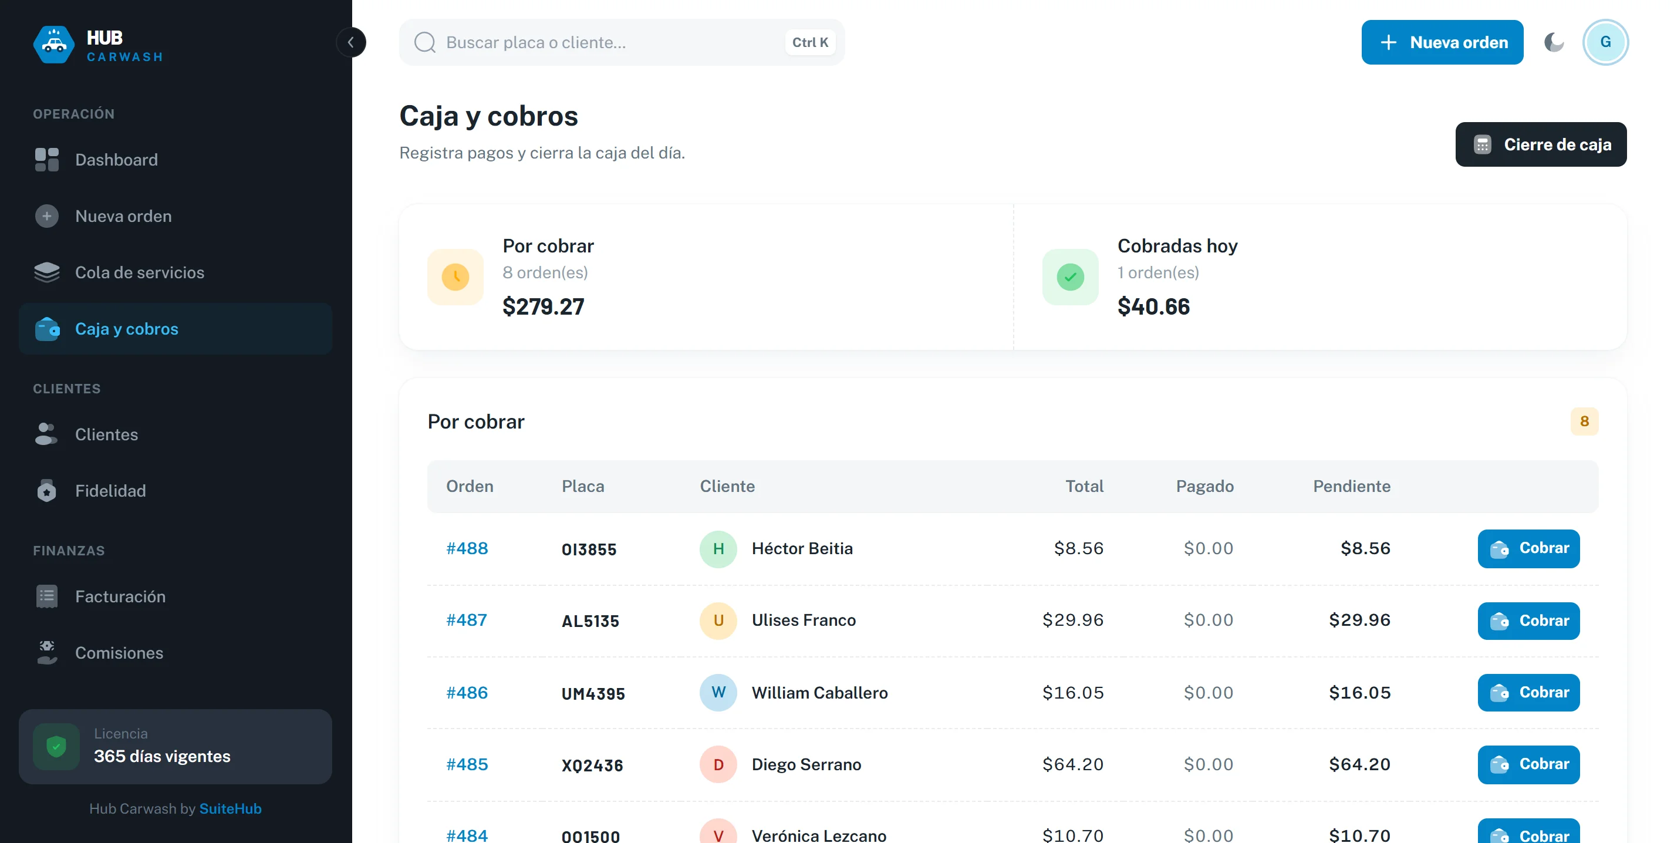
Task: Follow the SuiteHub link
Action: tap(230, 808)
